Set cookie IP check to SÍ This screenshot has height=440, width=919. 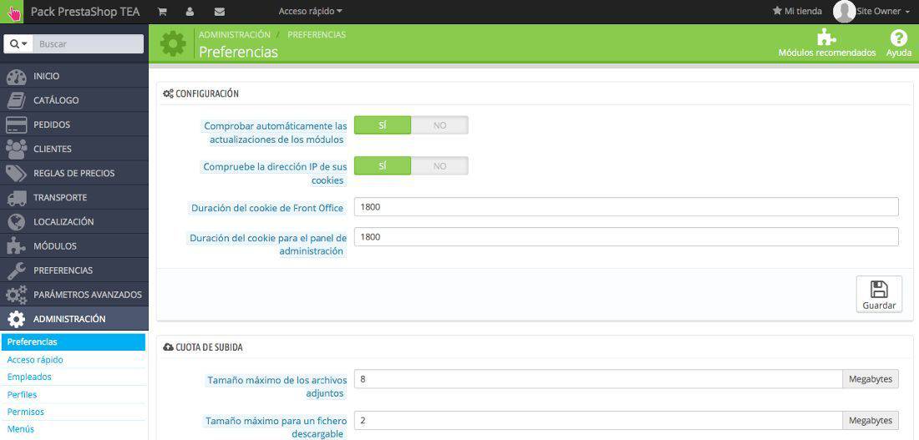(382, 166)
